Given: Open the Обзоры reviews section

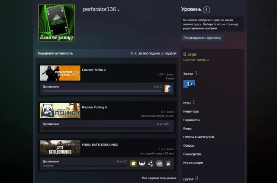Looking at the screenshot, I should point(189,145).
